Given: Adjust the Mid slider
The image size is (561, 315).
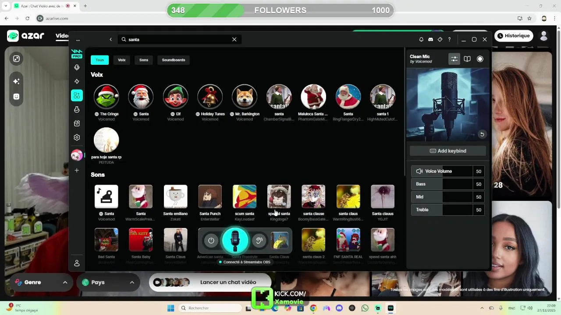Looking at the screenshot, I should click(x=448, y=197).
